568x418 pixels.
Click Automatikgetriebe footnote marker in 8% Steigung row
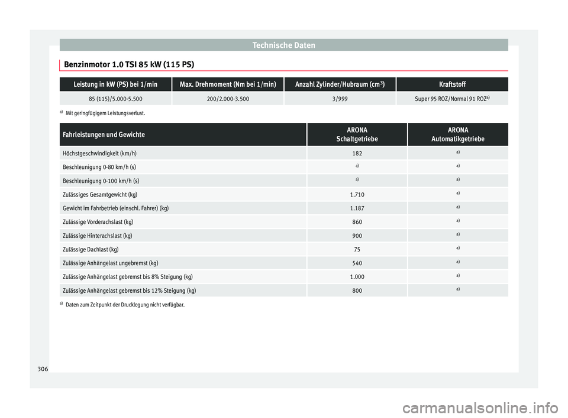(x=458, y=276)
